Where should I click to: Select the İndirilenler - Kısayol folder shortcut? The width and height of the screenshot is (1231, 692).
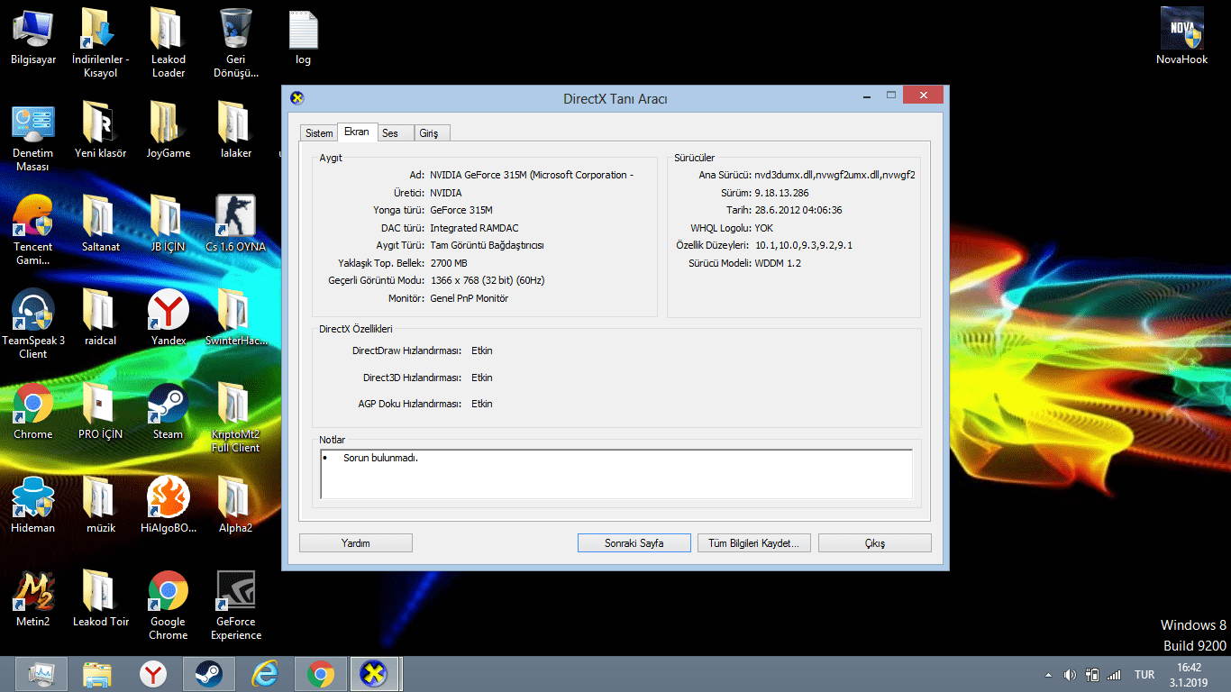click(100, 43)
